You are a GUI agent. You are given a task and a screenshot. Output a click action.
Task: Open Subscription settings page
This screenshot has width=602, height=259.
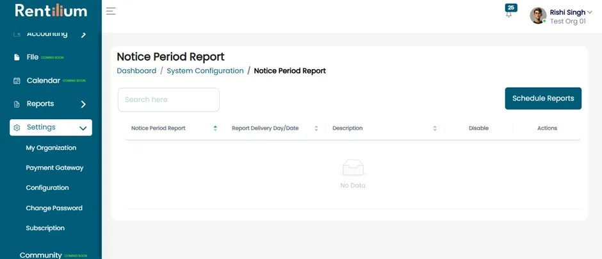click(45, 228)
